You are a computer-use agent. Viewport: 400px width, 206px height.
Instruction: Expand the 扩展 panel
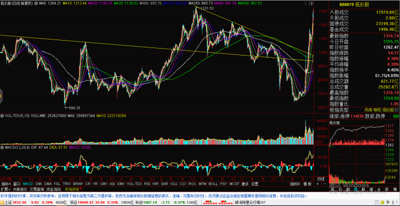click(x=5, y=189)
